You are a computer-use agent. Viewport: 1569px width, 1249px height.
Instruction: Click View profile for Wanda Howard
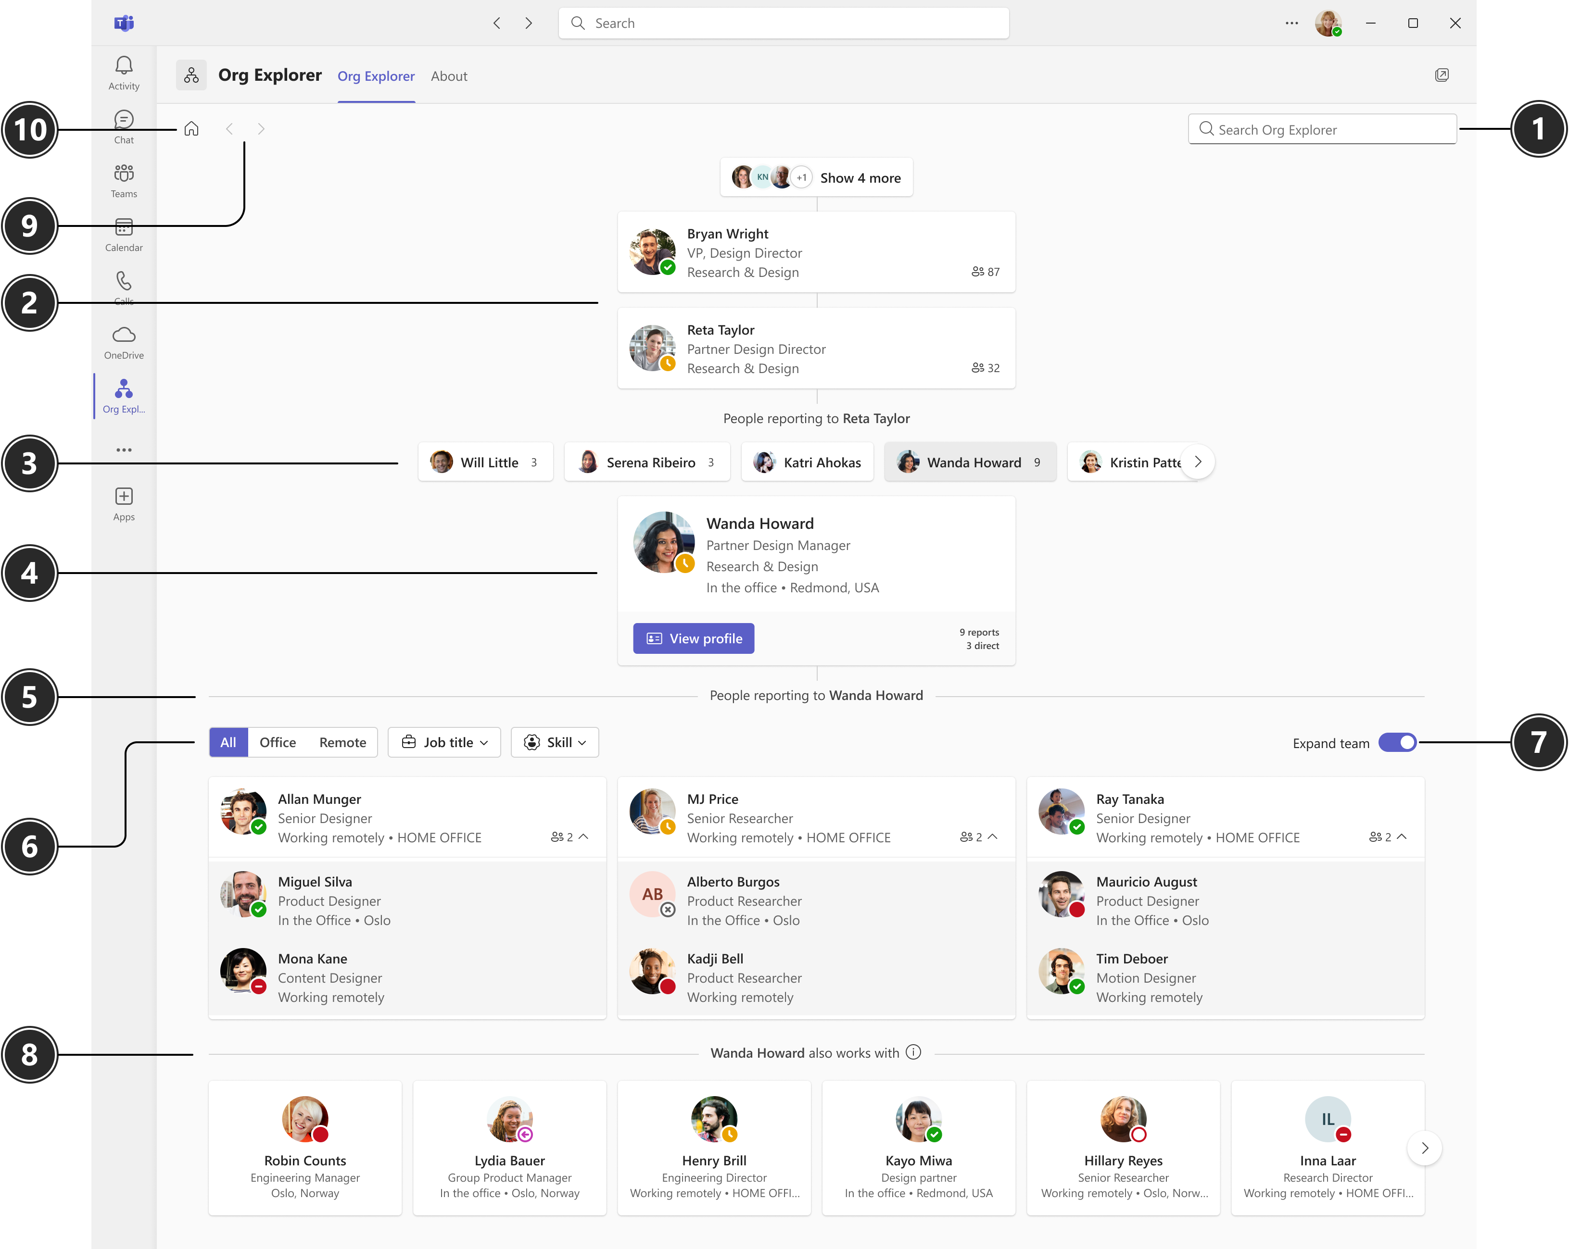pos(693,638)
